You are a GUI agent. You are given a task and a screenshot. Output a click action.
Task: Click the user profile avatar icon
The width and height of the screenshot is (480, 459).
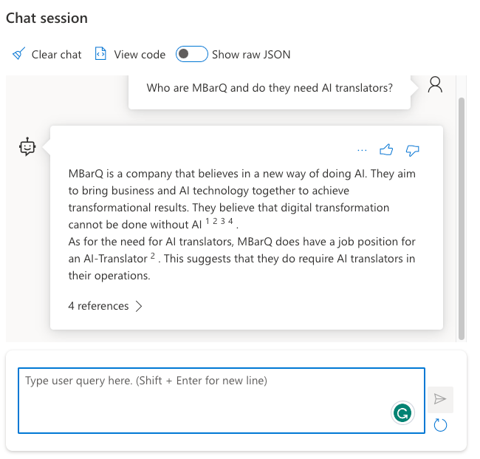click(x=435, y=85)
